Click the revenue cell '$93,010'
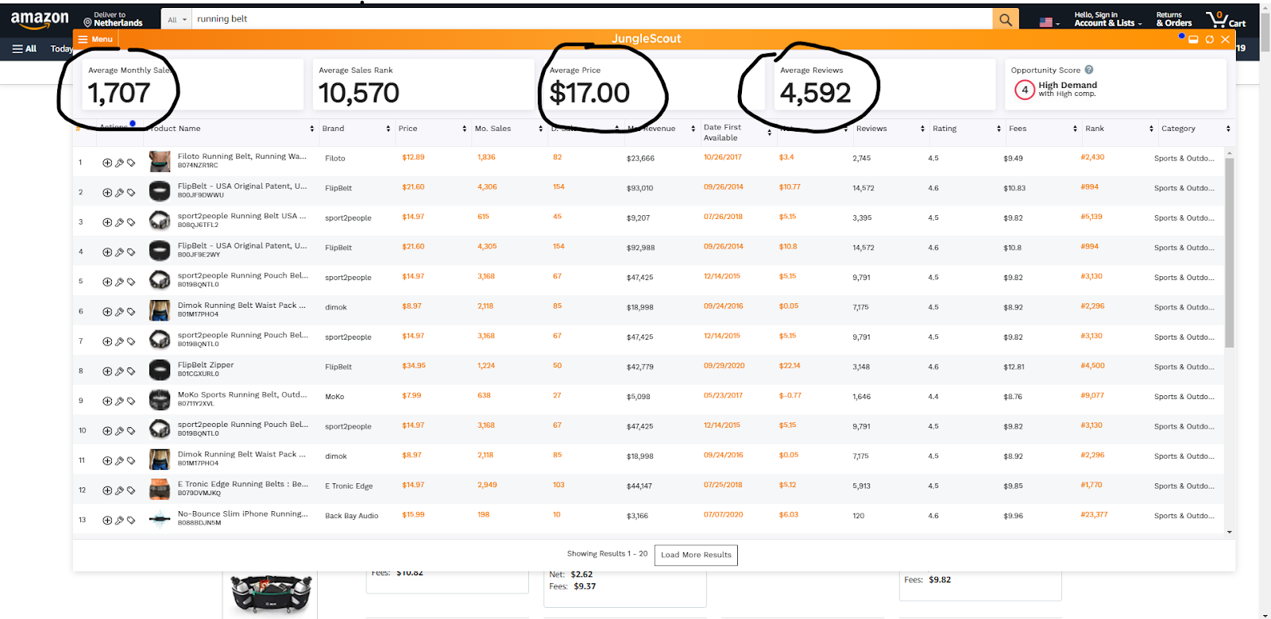Screen dimensions: 1271x619 (639, 188)
